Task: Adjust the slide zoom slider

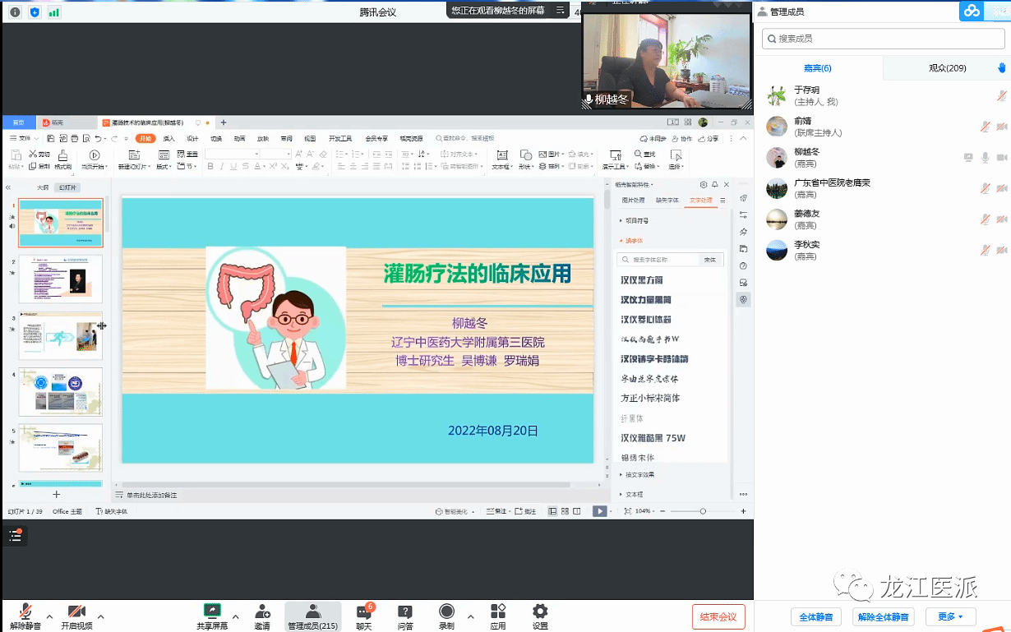Action: click(703, 511)
